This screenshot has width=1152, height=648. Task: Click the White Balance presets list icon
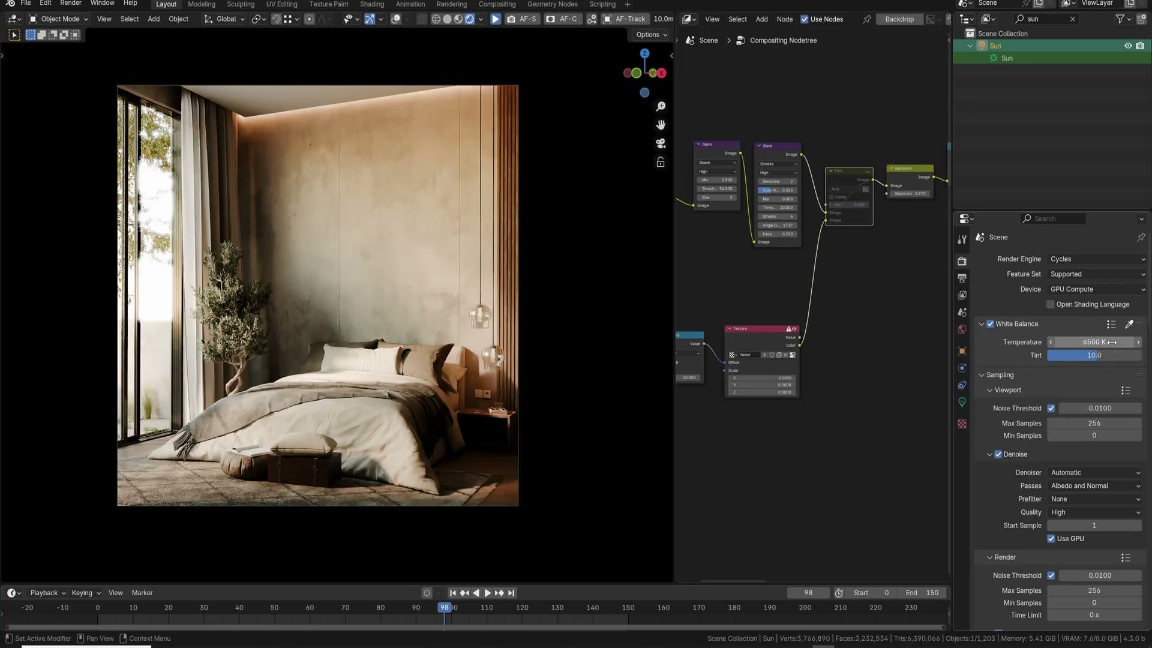click(x=1111, y=324)
